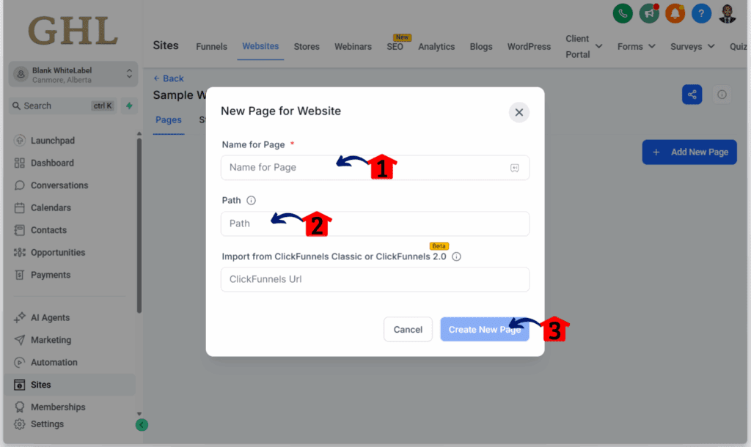Open the Blogs tab

point(481,46)
